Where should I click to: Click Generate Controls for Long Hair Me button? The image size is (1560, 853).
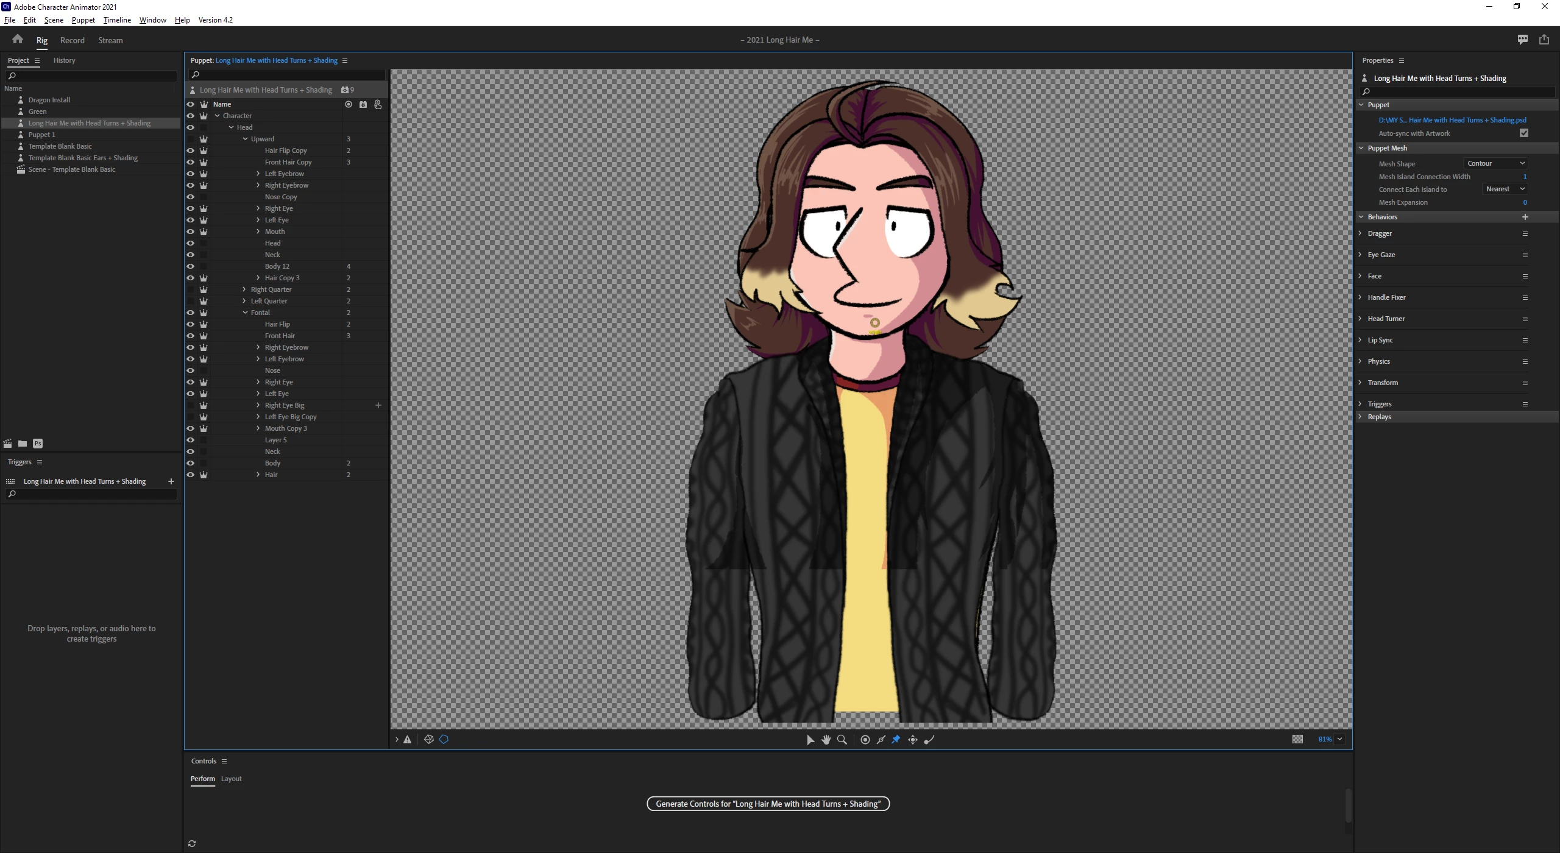[768, 804]
